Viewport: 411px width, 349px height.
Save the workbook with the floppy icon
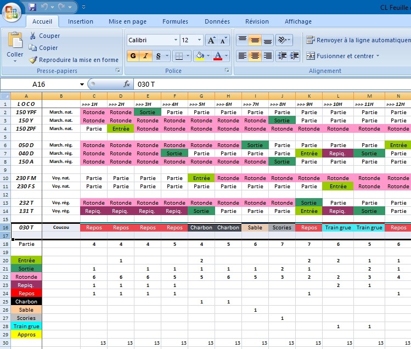(32, 7)
